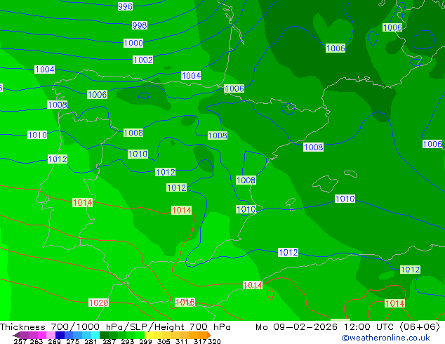The height and width of the screenshot is (344, 445).
Task: Click the legend value 281
Action: (91, 341)
